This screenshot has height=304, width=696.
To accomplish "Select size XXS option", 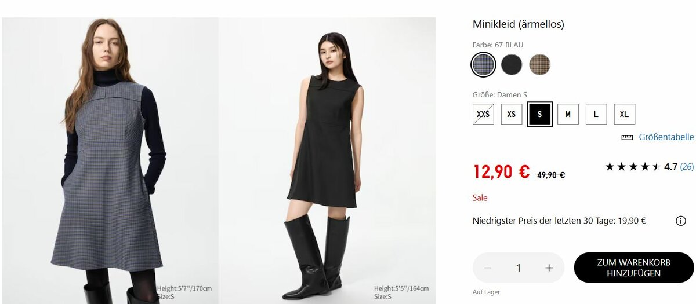I will point(483,114).
